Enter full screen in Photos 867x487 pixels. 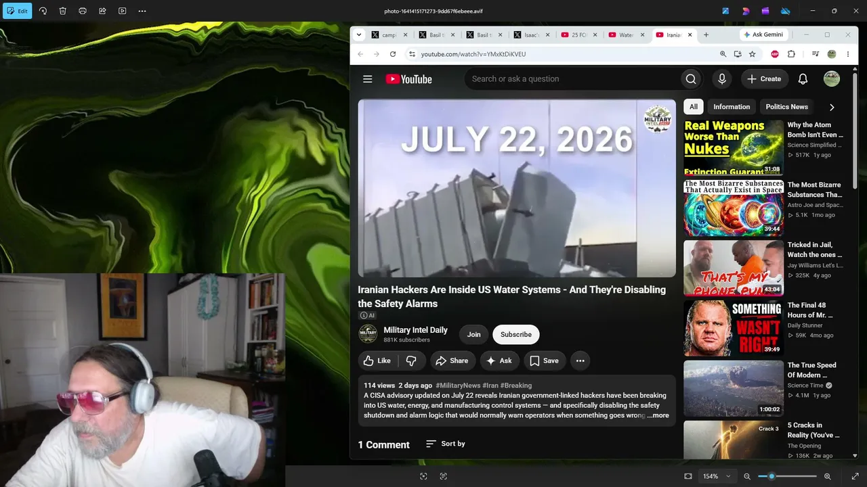(x=855, y=476)
